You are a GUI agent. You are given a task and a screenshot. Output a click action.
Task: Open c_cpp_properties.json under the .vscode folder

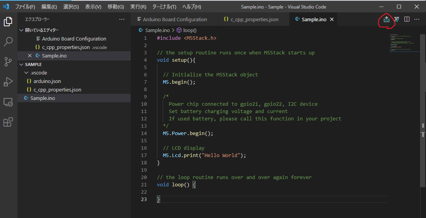[74, 90]
